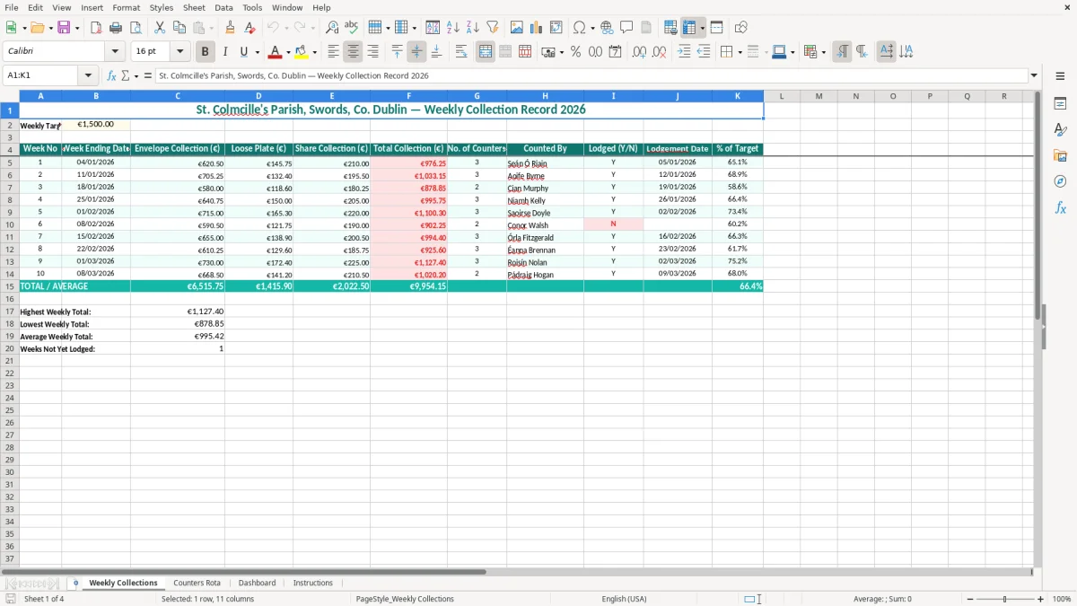Click Add Decimal Place icon
The width and height of the screenshot is (1077, 606).
coord(639,52)
